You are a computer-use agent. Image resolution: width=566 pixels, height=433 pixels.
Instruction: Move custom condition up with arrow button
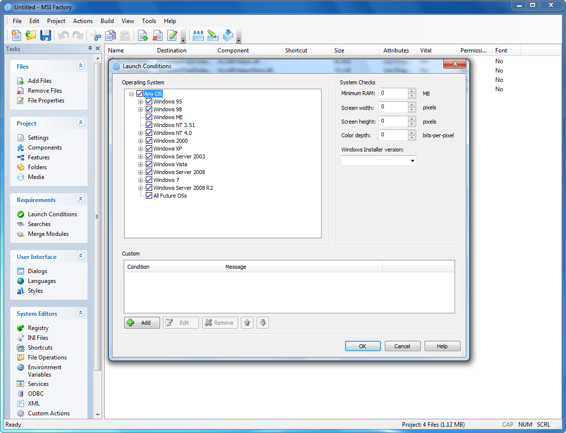[x=247, y=323]
